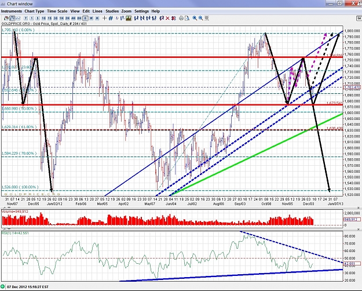The height and width of the screenshot is (291, 362).
Task: Open the Chart Type menu
Action: click(x=34, y=11)
